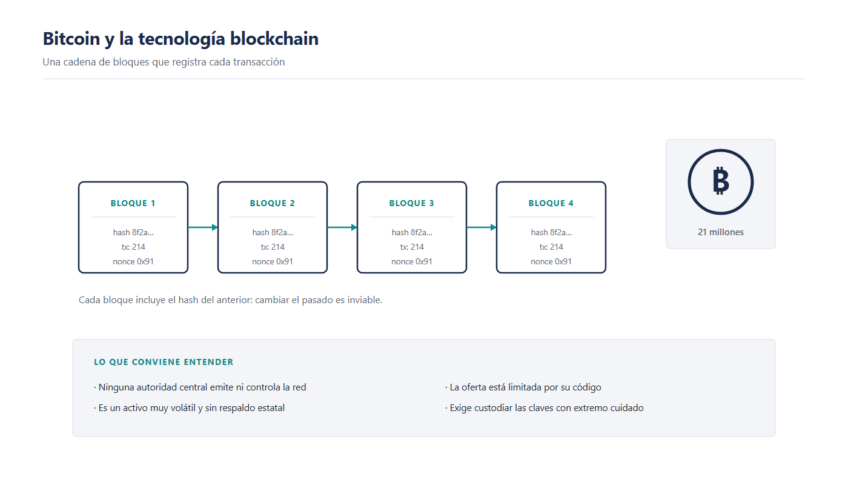Select the arrow between Bloque 3 and 4
The width and height of the screenshot is (848, 485).
pyautogui.click(x=482, y=227)
